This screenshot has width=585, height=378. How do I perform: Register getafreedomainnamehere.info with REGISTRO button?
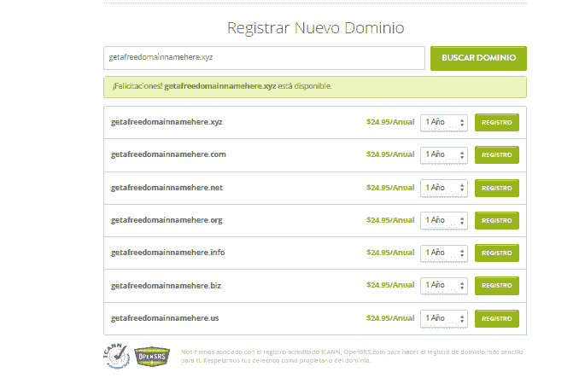pyautogui.click(x=496, y=253)
